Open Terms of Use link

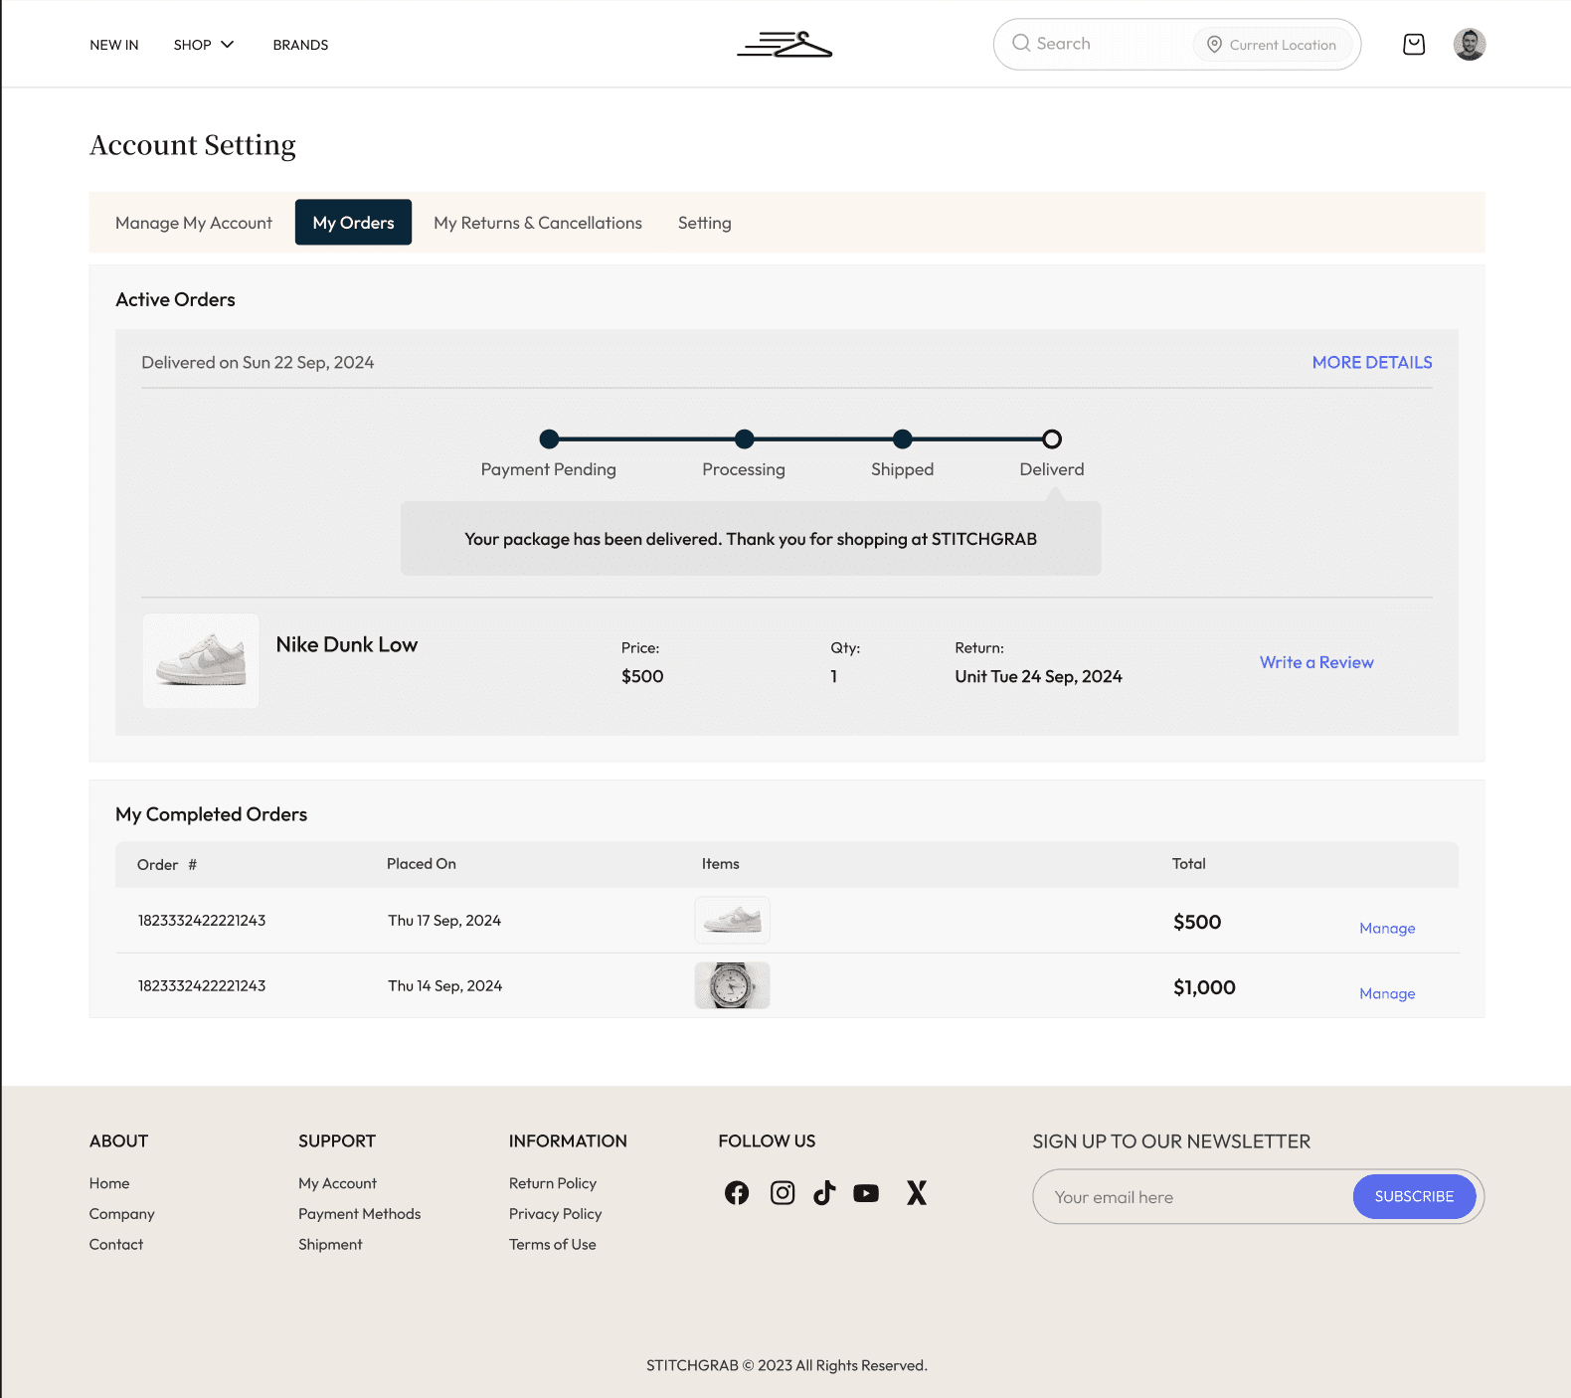(x=553, y=1245)
